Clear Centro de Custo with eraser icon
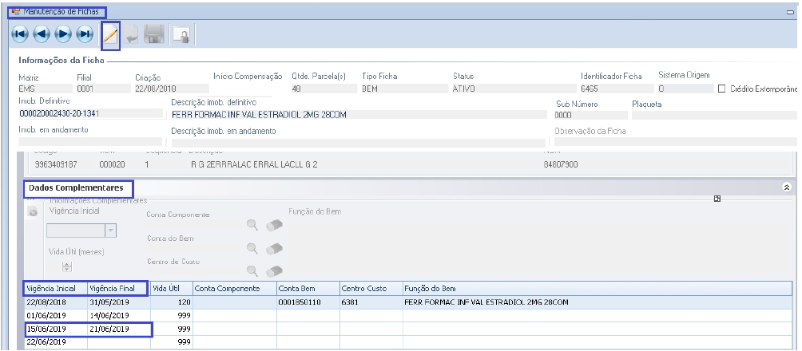 coord(275,271)
